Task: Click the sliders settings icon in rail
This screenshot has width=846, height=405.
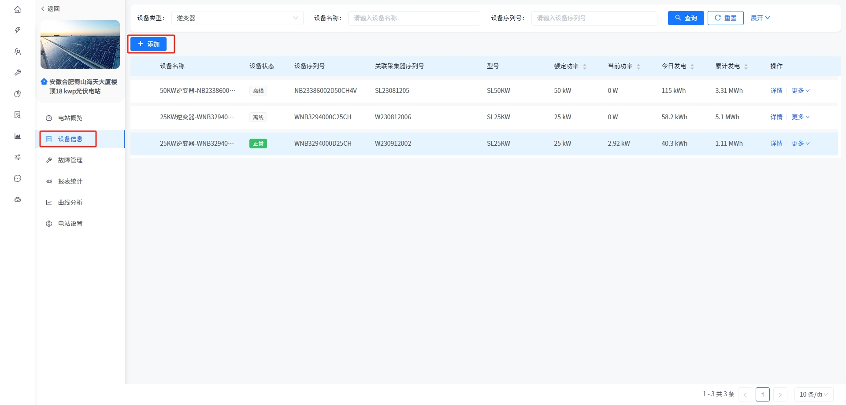Action: tap(18, 157)
